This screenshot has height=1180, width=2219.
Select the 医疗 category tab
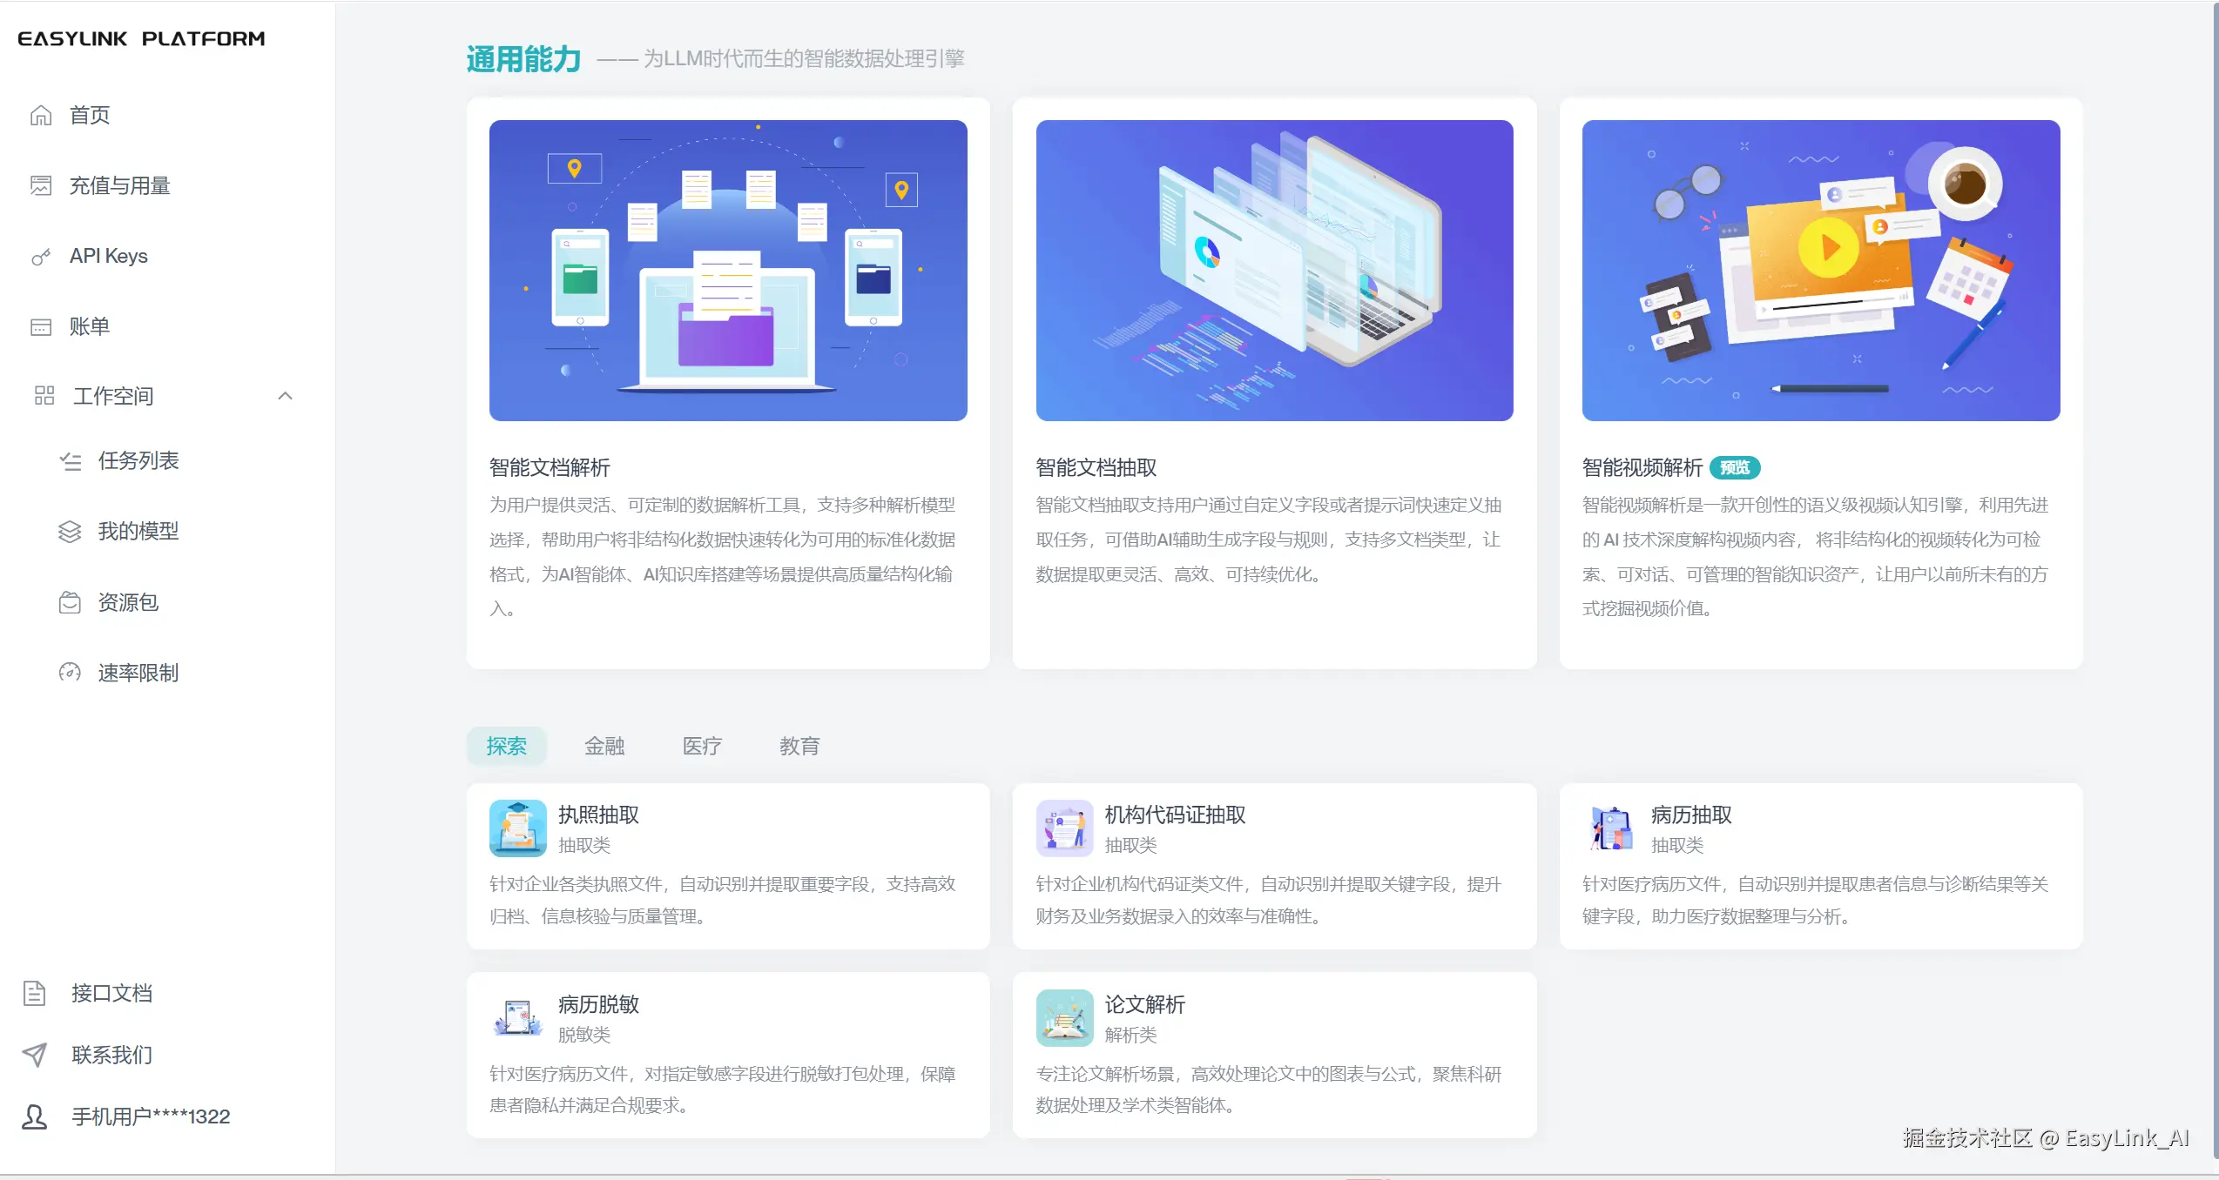point(702,746)
